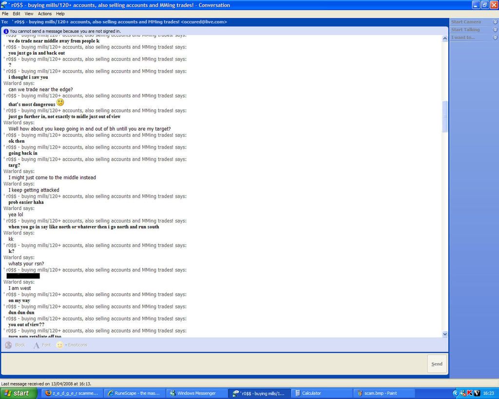
Task: Click the black V tray icon
Action: tap(477, 393)
